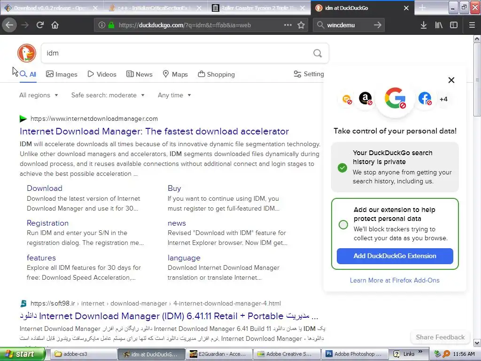Open the browser home page icon
481x361 pixels.
click(x=55, y=25)
